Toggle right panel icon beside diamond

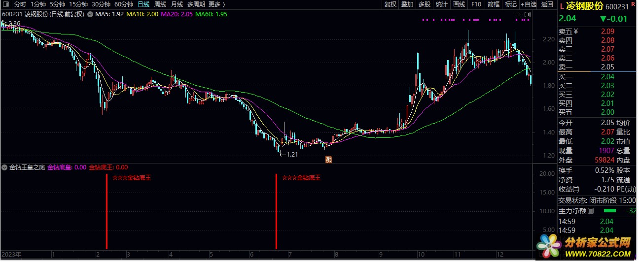pyautogui.click(x=527, y=15)
